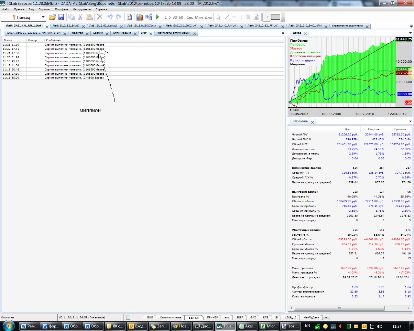Close the Лаб: GAZ_4.0_RN_1(txt) tab
The width and height of the screenshot is (414, 331).
tap(47, 27)
